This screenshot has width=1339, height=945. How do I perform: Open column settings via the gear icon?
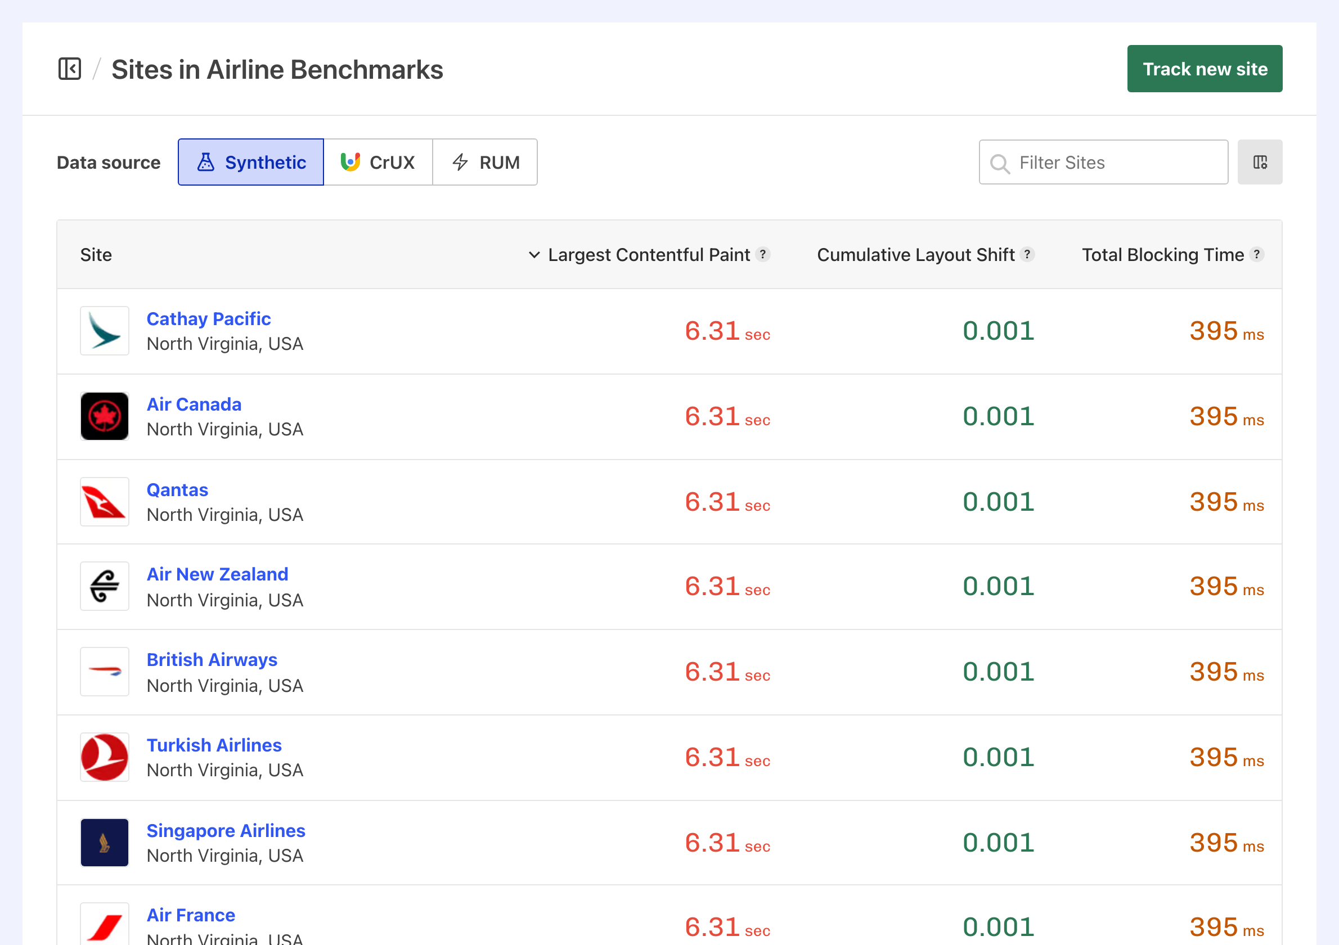point(1260,162)
